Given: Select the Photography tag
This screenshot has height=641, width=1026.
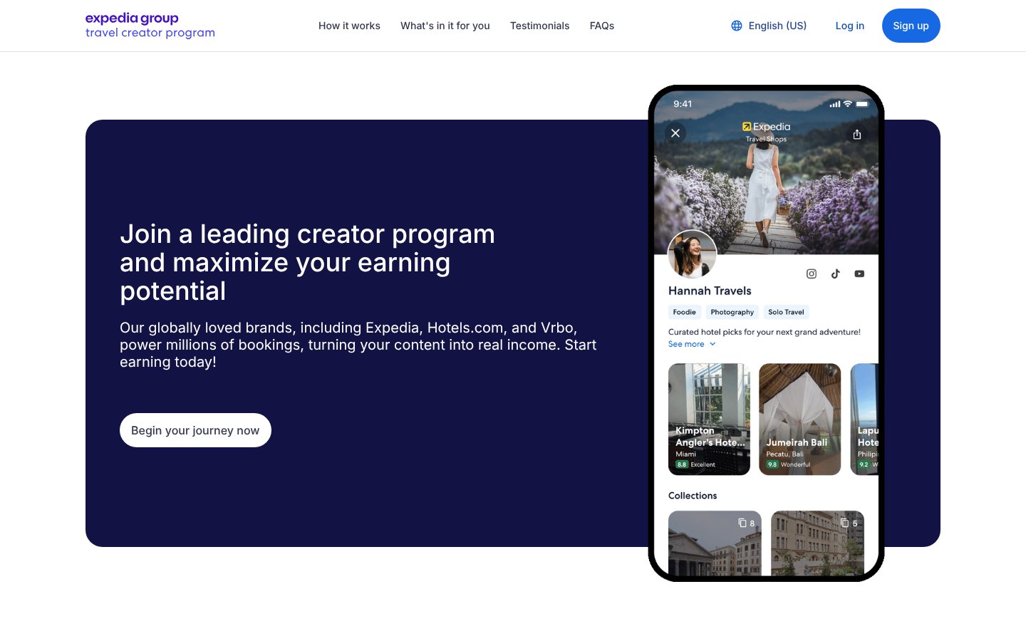Looking at the screenshot, I should (x=732, y=312).
